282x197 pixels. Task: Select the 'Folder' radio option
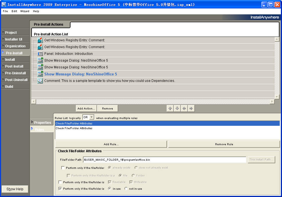pos(133,175)
